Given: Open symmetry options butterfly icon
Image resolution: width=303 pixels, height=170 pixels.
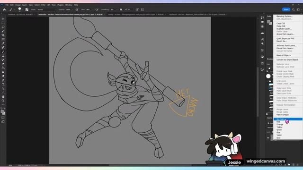Looking at the screenshot, I should point(143,9).
